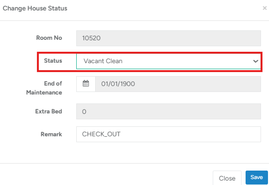Click the Status field label

click(x=53, y=61)
